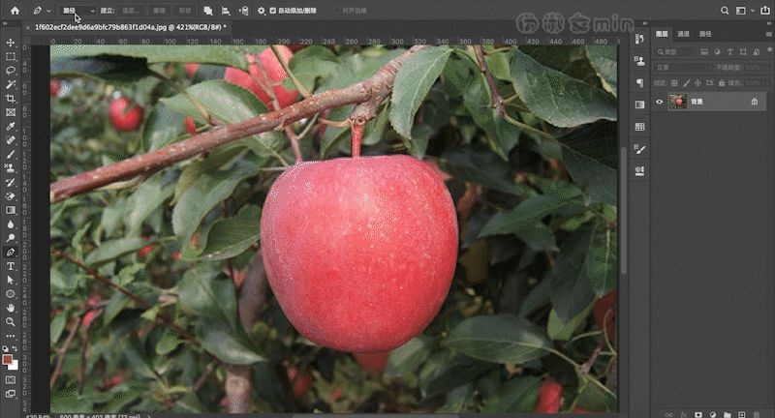The height and width of the screenshot is (418, 775).
Task: Click the foreground color swatch
Action: coord(7,359)
